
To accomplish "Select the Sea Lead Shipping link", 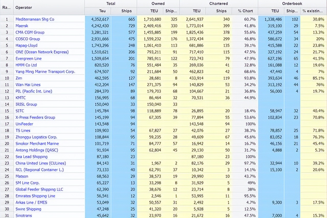I will (x=31, y=157).
